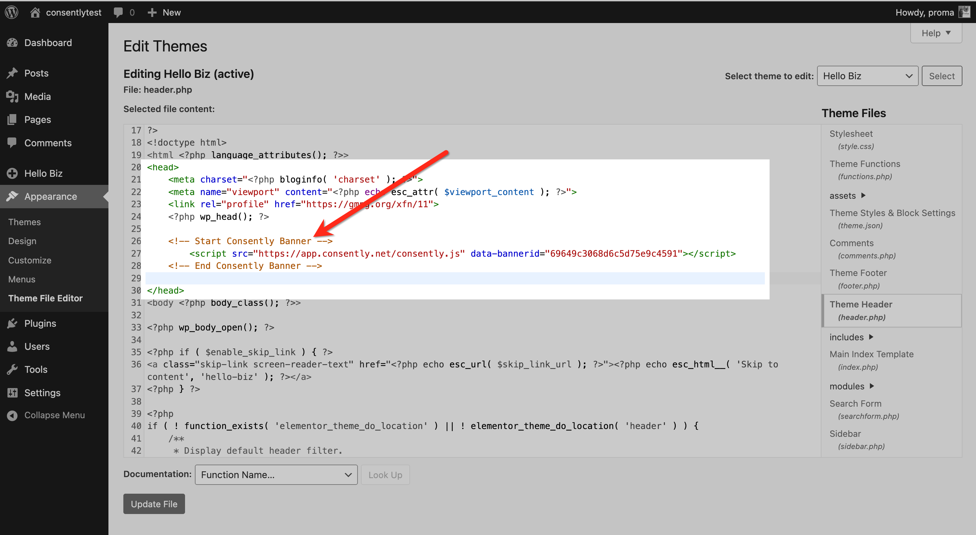This screenshot has width=976, height=535.
Task: Click the WordPress logo icon
Action: (x=12, y=12)
